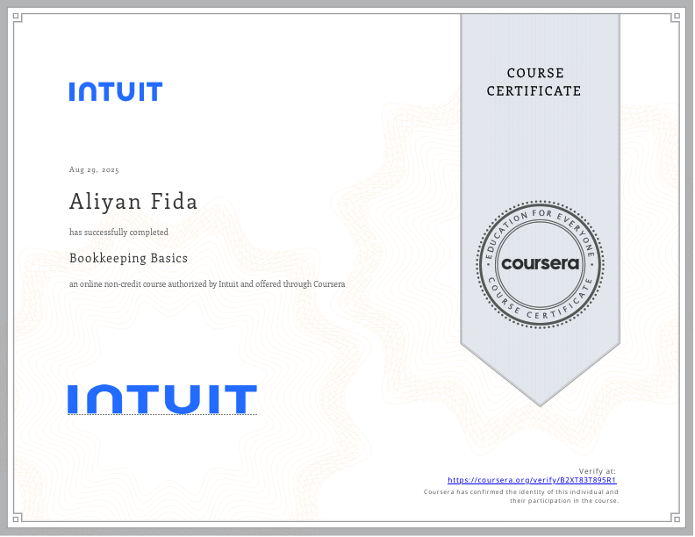
Task: Select the name Aliyan Fida
Action: click(x=133, y=202)
